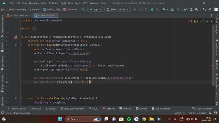The width and height of the screenshot is (219, 123).
Task: Open the VCS menu
Action: [85, 3]
